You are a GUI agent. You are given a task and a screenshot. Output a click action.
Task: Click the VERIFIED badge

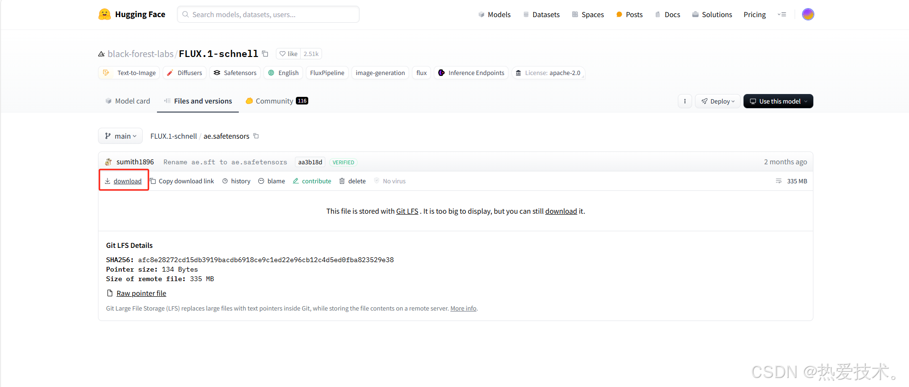click(x=343, y=162)
